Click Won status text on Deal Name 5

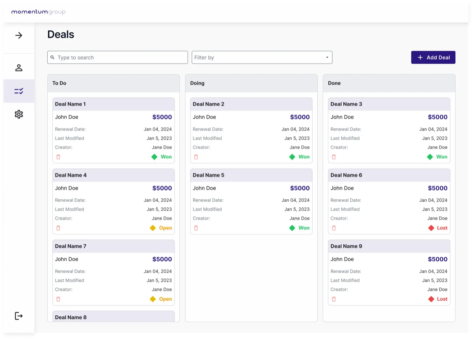click(x=304, y=228)
